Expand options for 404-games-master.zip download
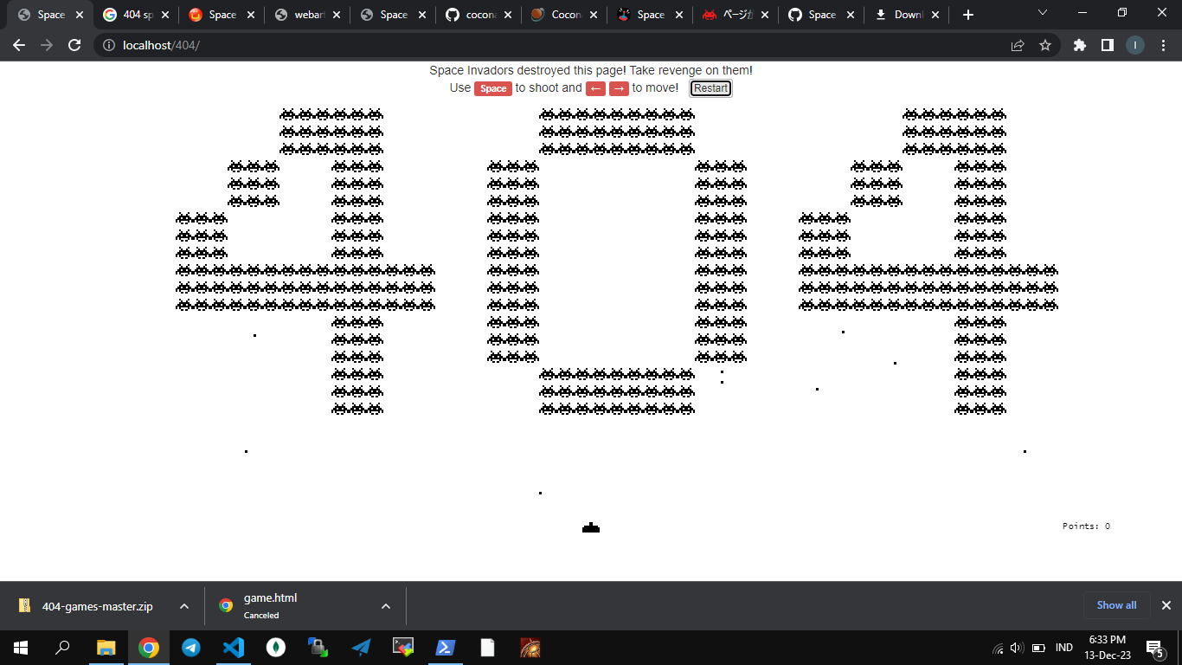Screen dimensions: 1182x665 point(184,606)
